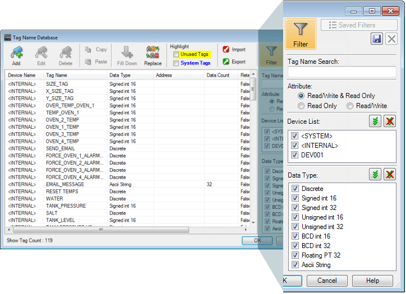Enable System Tags highlight checkbox

176,63
